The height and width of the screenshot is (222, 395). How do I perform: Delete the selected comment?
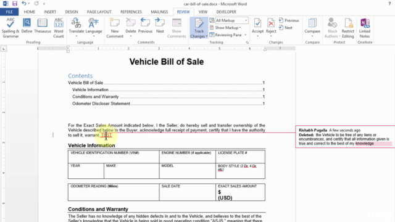click(x=131, y=28)
